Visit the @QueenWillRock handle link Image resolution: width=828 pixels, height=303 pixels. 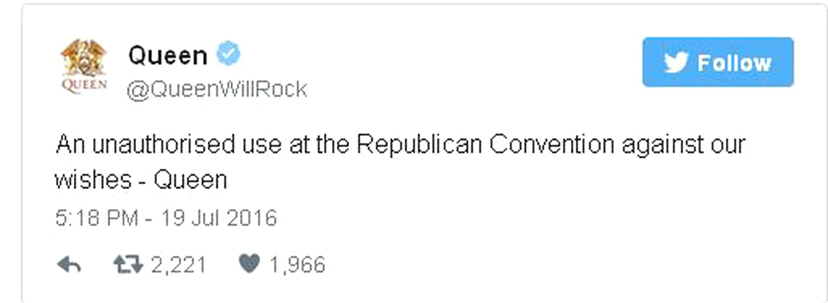point(217,89)
